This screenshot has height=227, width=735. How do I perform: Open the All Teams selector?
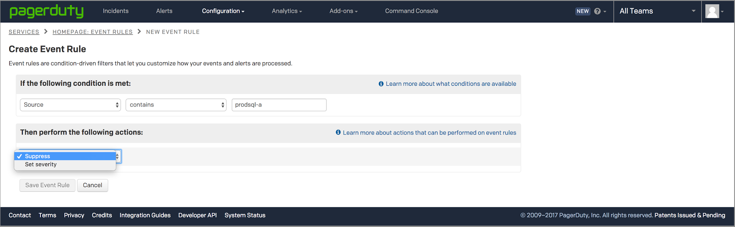coord(657,11)
